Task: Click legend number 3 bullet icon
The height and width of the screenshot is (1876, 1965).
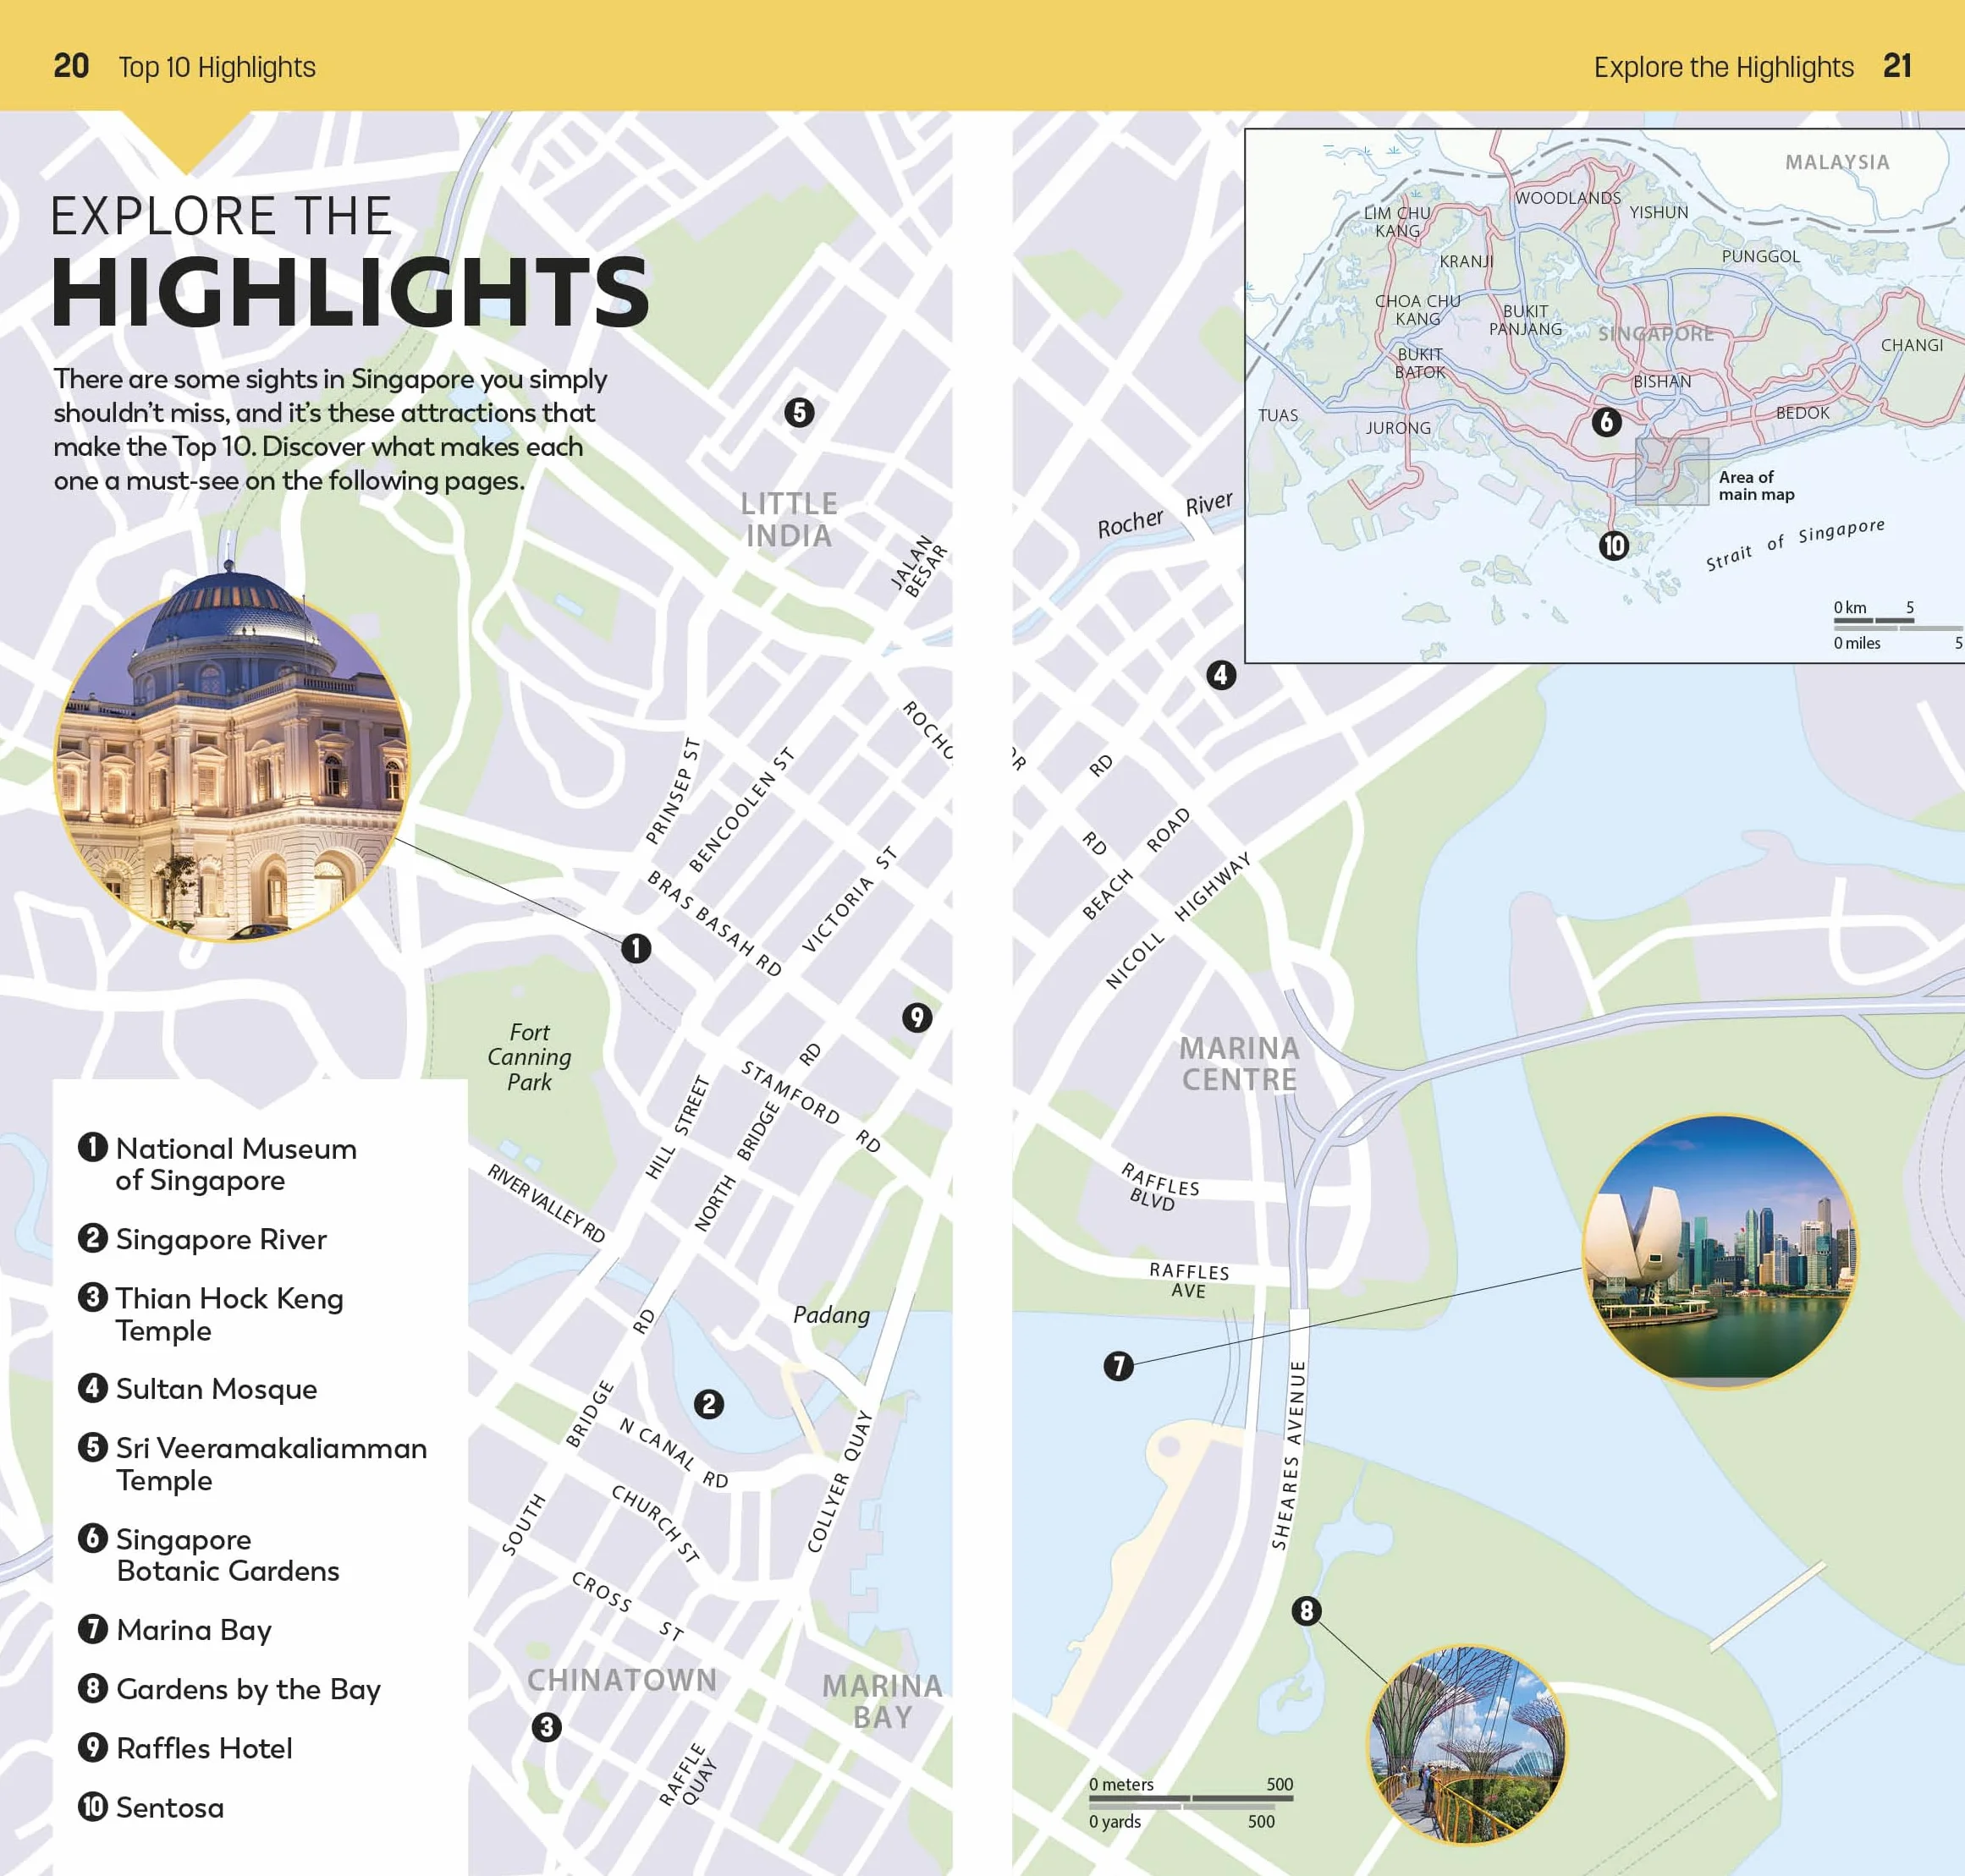Action: point(93,1297)
